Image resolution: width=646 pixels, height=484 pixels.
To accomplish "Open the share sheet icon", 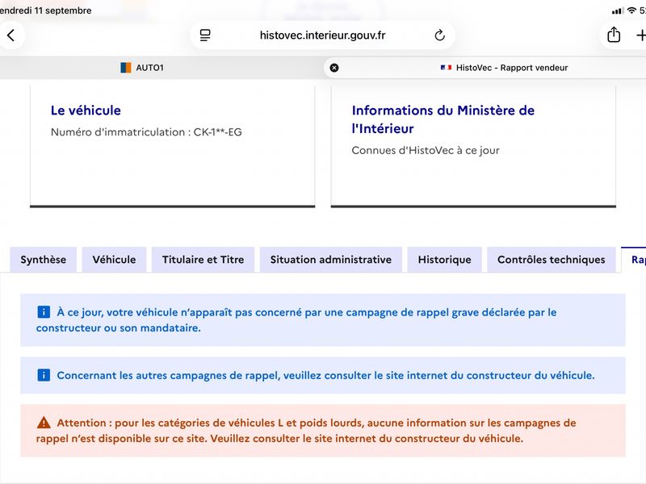I will [x=614, y=35].
